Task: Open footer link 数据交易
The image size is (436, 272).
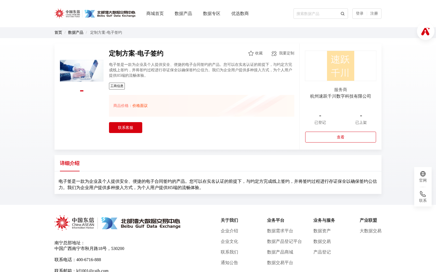Action: click(x=322, y=242)
